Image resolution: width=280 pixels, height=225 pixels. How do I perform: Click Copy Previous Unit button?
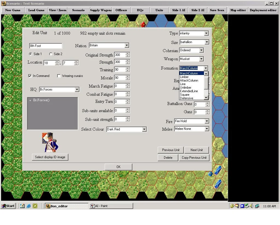click(194, 158)
